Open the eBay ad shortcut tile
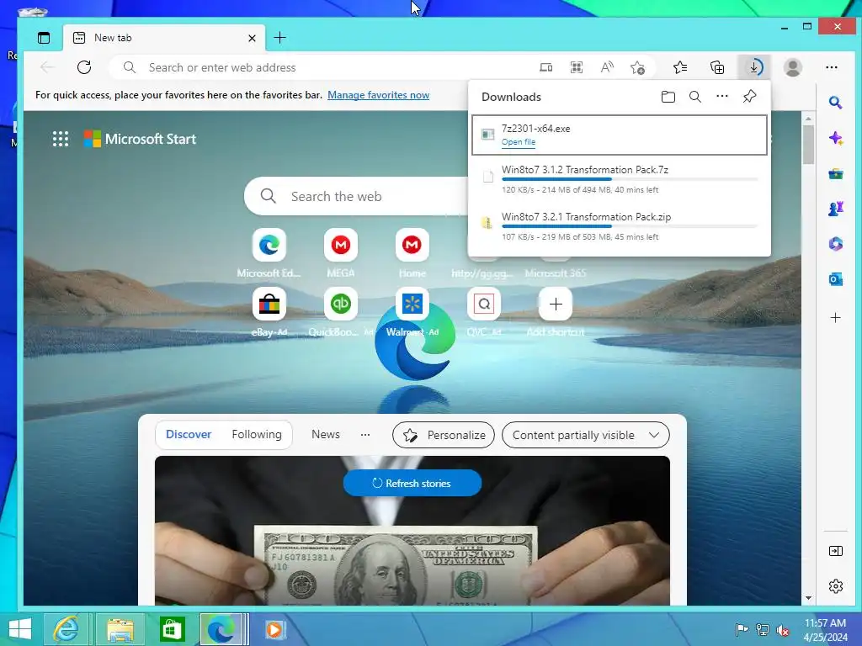862x646 pixels. point(269,304)
